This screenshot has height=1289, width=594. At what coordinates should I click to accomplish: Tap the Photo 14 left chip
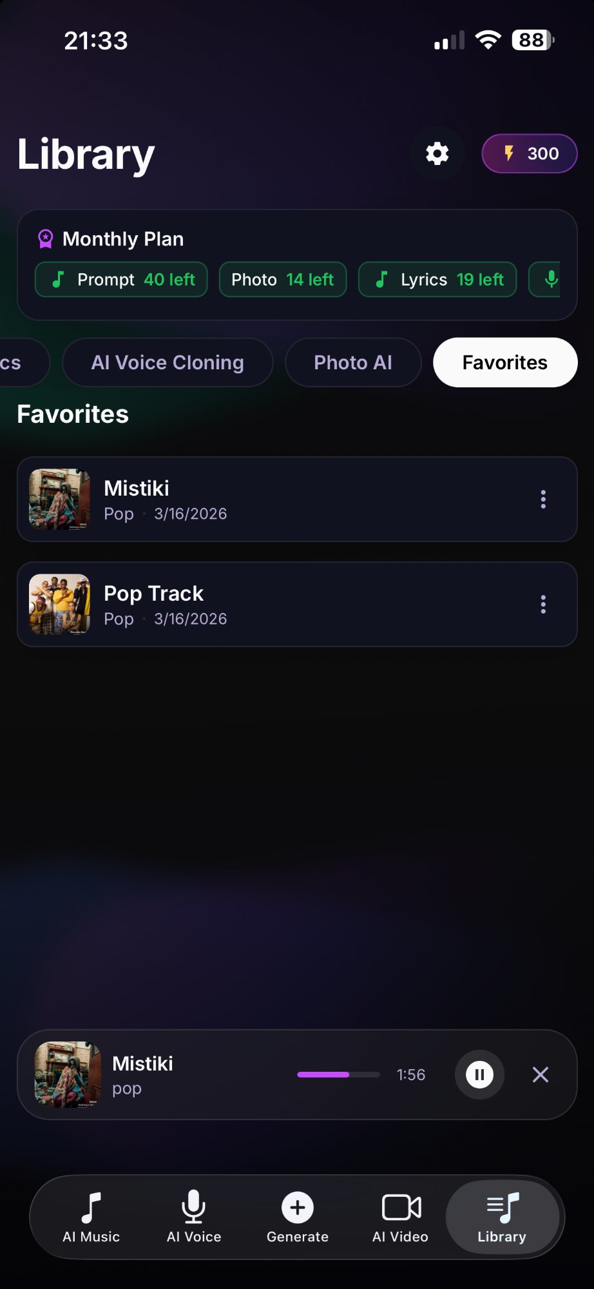(x=283, y=280)
